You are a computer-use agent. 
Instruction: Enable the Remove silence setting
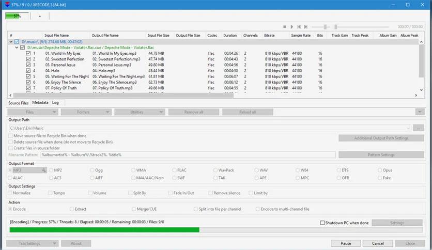(211, 193)
